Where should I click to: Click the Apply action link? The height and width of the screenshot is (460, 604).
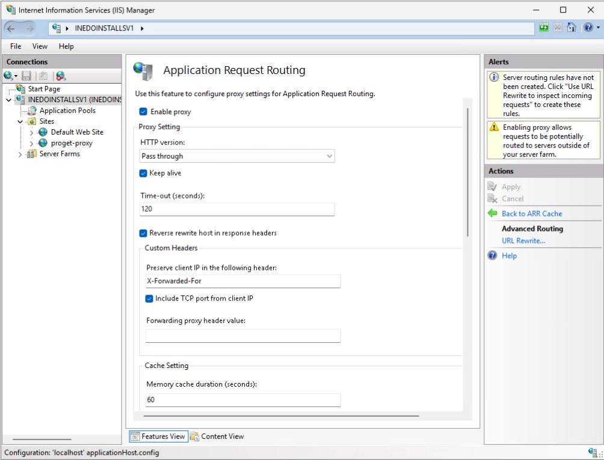(511, 186)
